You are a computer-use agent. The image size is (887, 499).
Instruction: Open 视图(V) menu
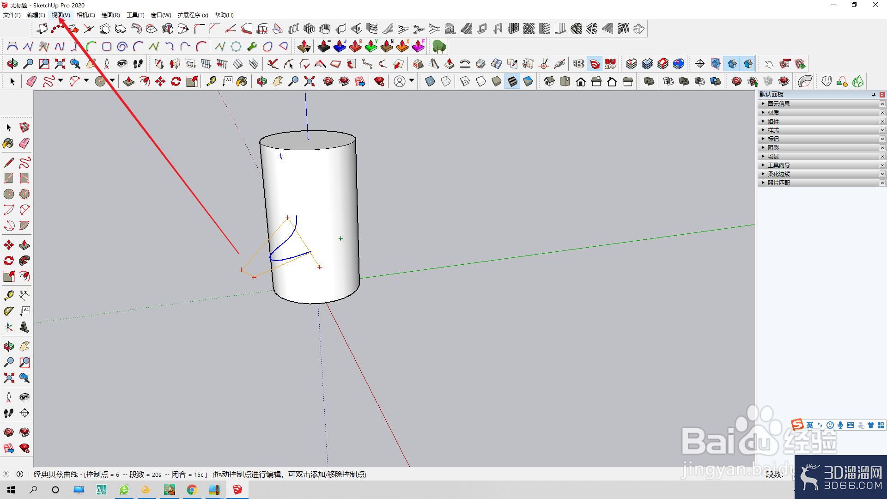[61, 15]
